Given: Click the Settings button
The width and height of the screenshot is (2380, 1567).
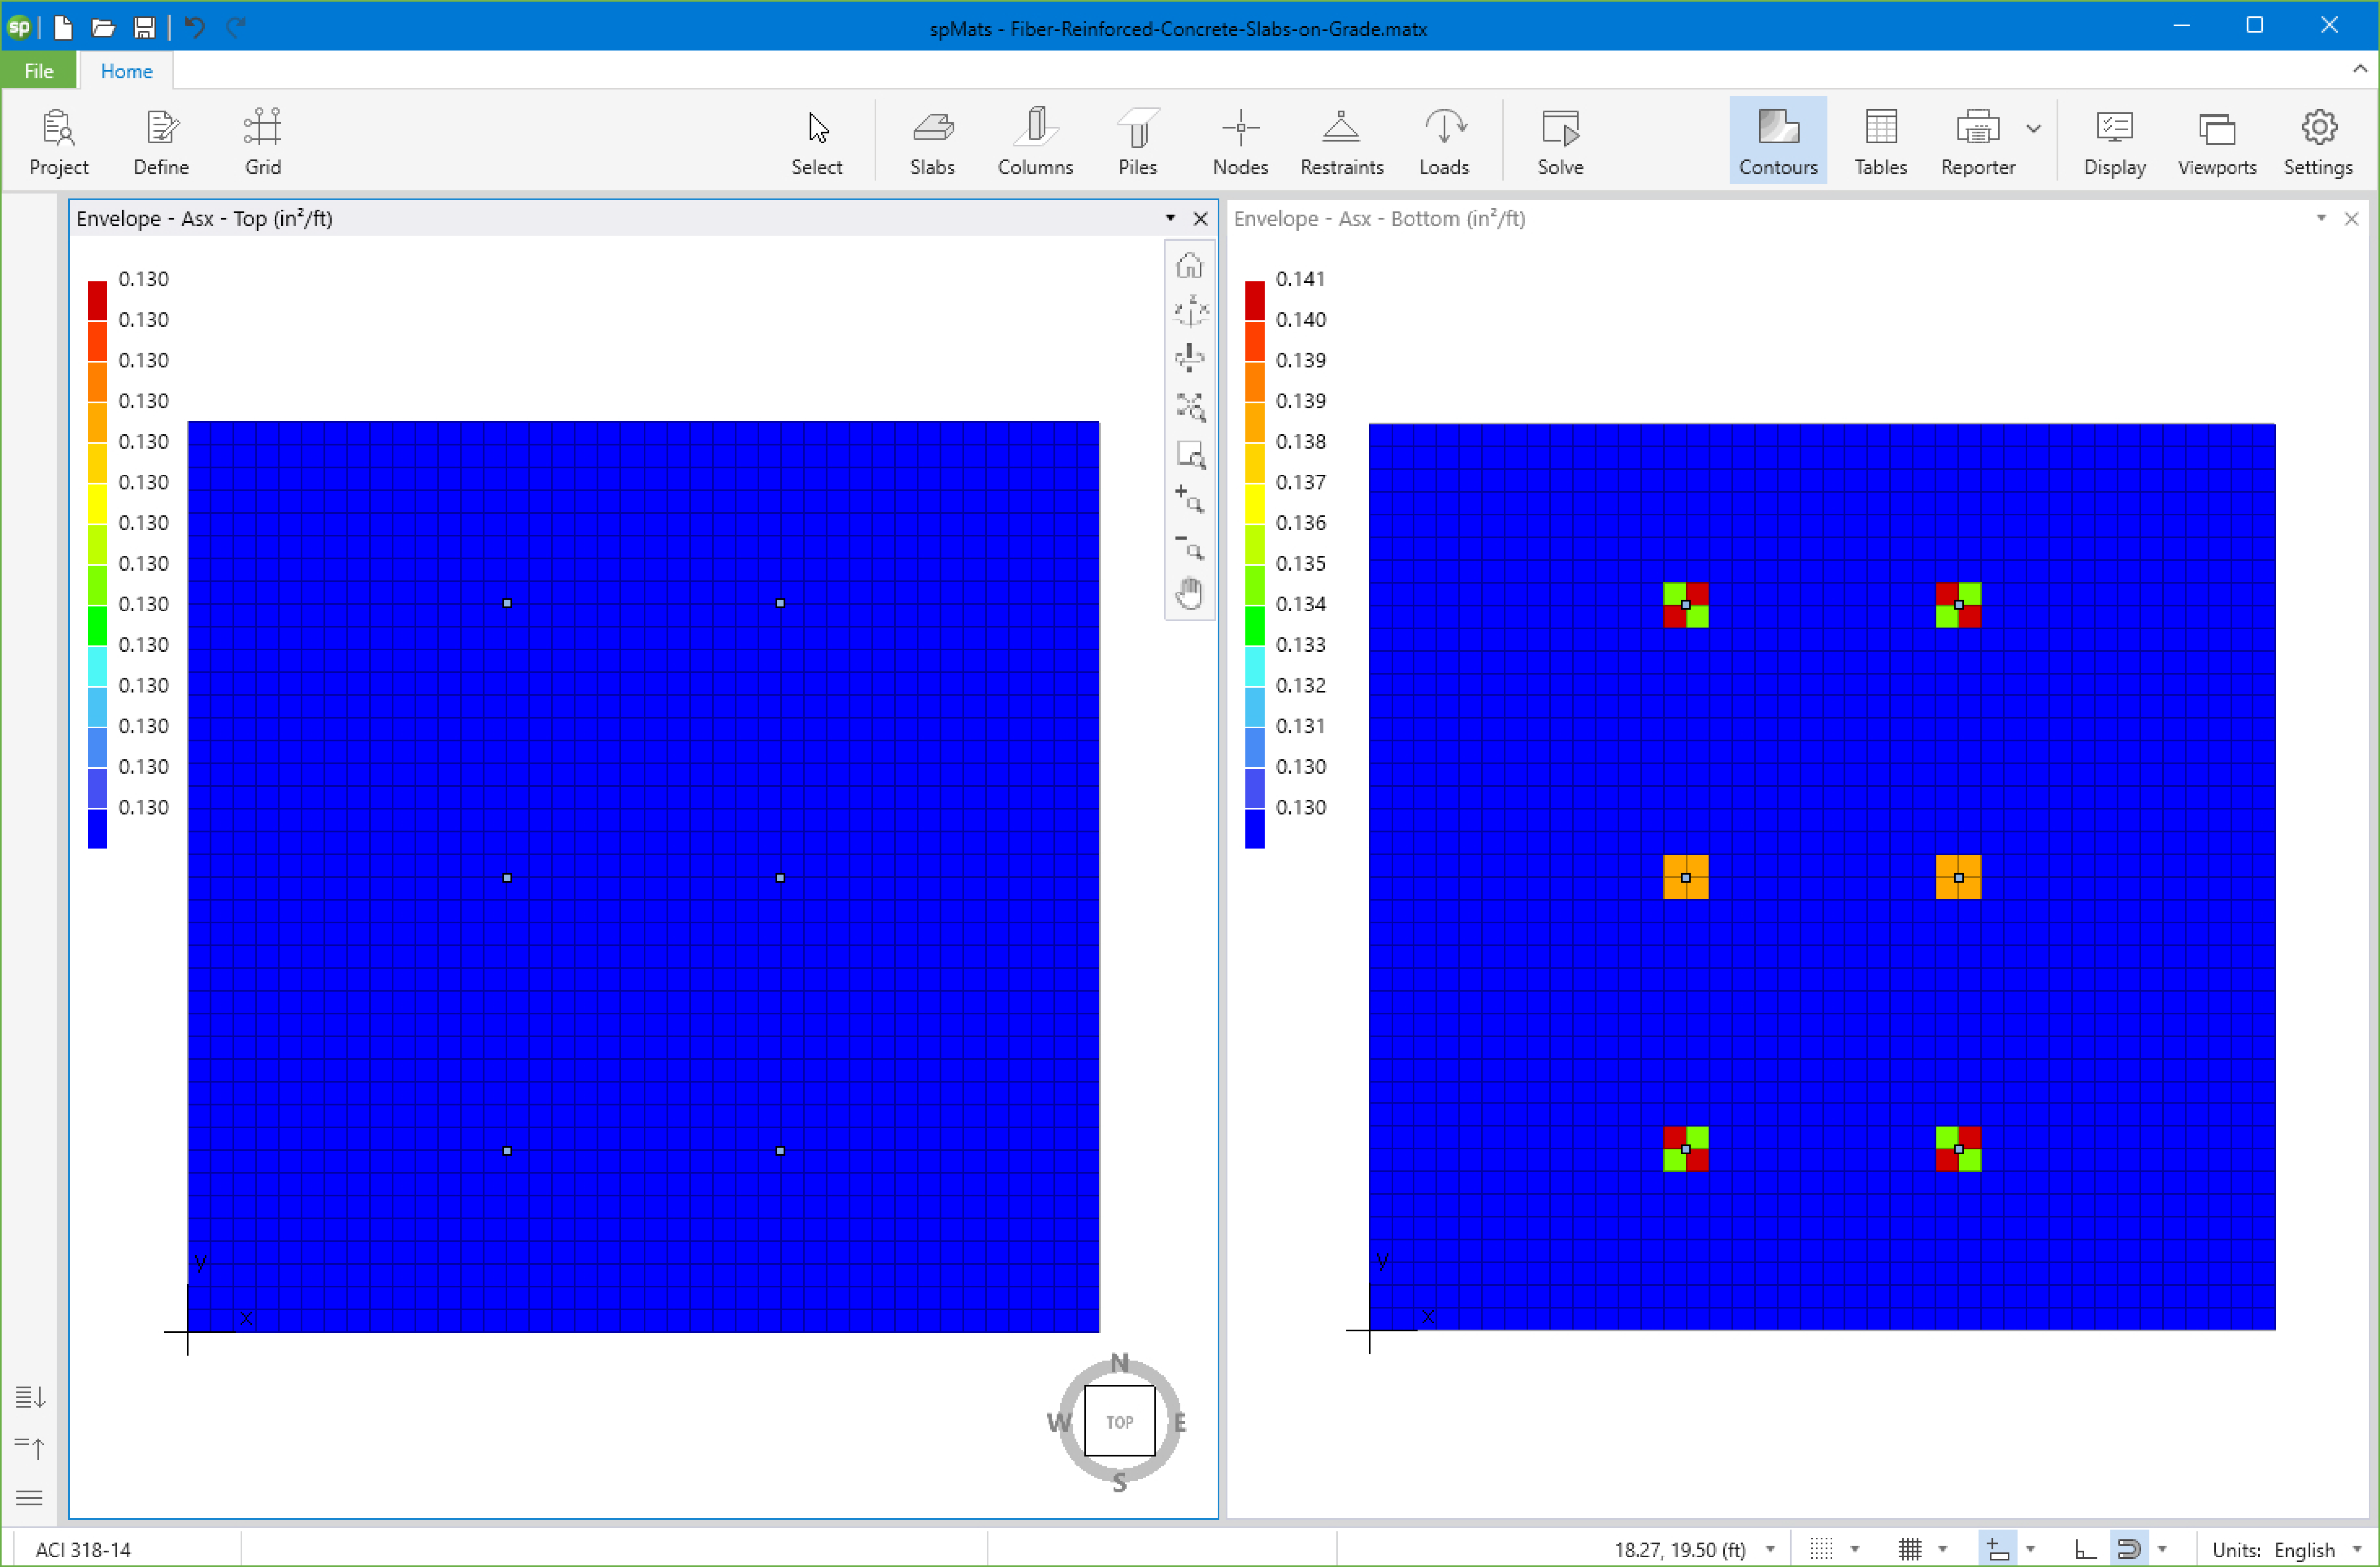Looking at the screenshot, I should pos(2317,141).
